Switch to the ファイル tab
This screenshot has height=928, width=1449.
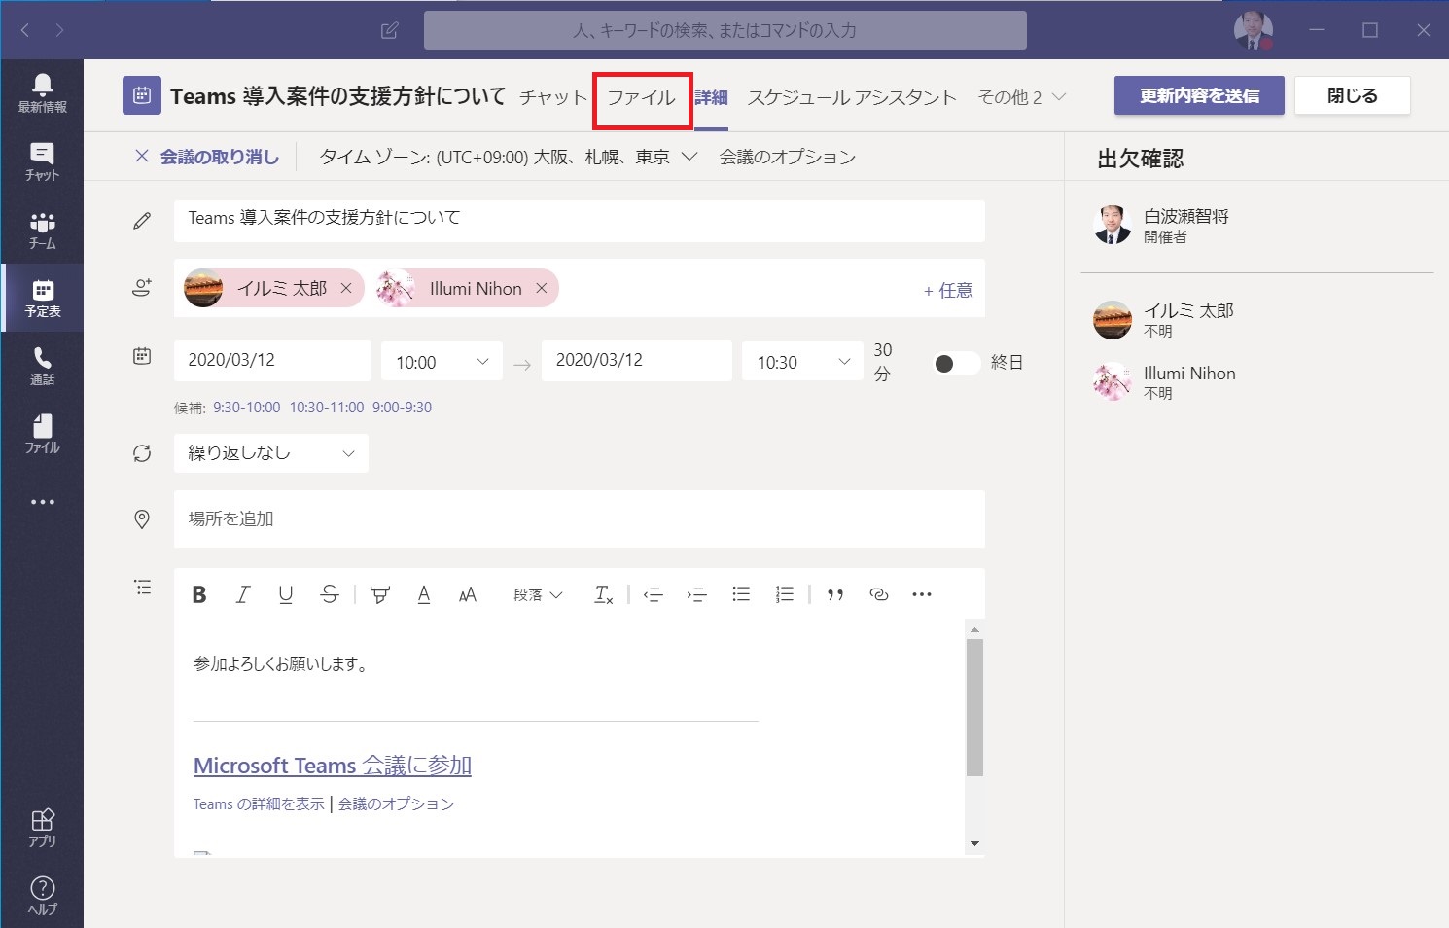pos(641,97)
